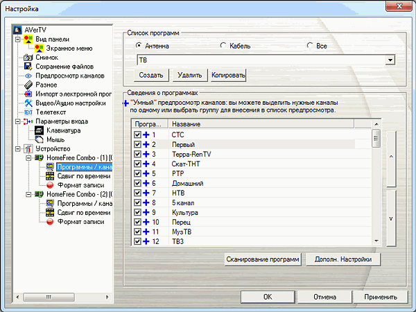The image size is (416, 312).
Task: Click the Разное icon
Action: click(x=28, y=85)
